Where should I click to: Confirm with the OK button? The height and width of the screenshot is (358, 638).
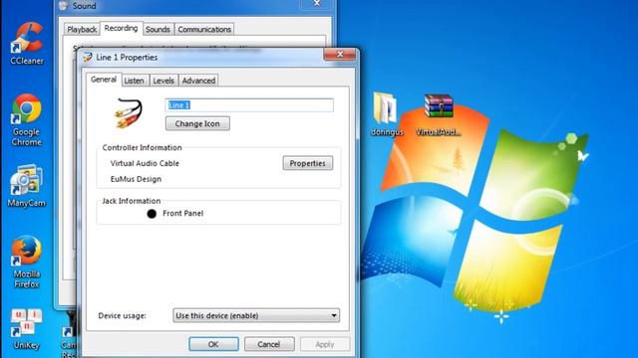click(x=213, y=344)
